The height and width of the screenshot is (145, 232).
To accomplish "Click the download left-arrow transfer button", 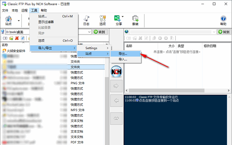I will click(116, 101).
